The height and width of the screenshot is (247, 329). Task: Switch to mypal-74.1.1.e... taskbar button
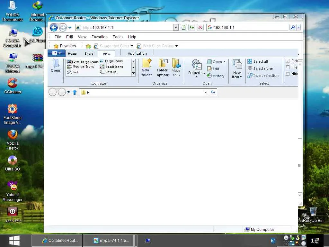click(108, 241)
